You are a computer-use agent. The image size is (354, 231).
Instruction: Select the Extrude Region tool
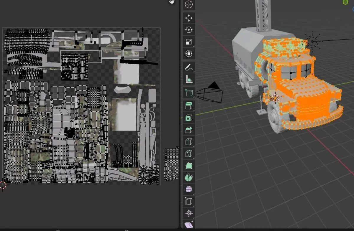[189, 106]
